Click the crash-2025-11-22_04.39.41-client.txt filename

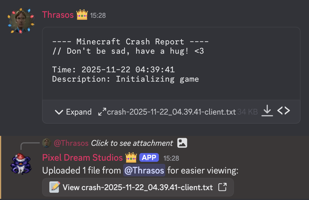tap(171, 112)
